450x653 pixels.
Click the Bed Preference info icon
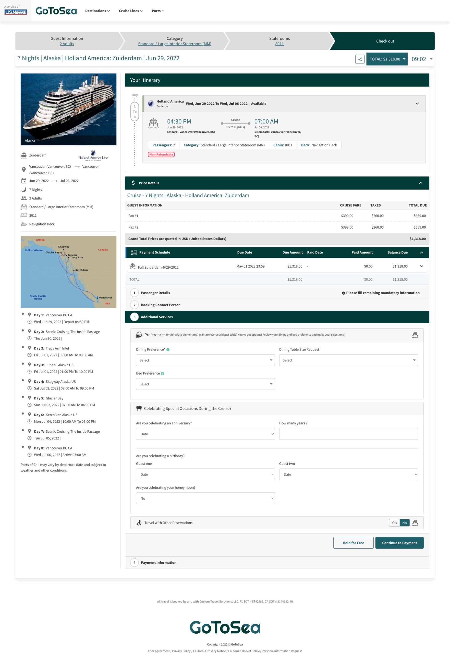coord(162,373)
